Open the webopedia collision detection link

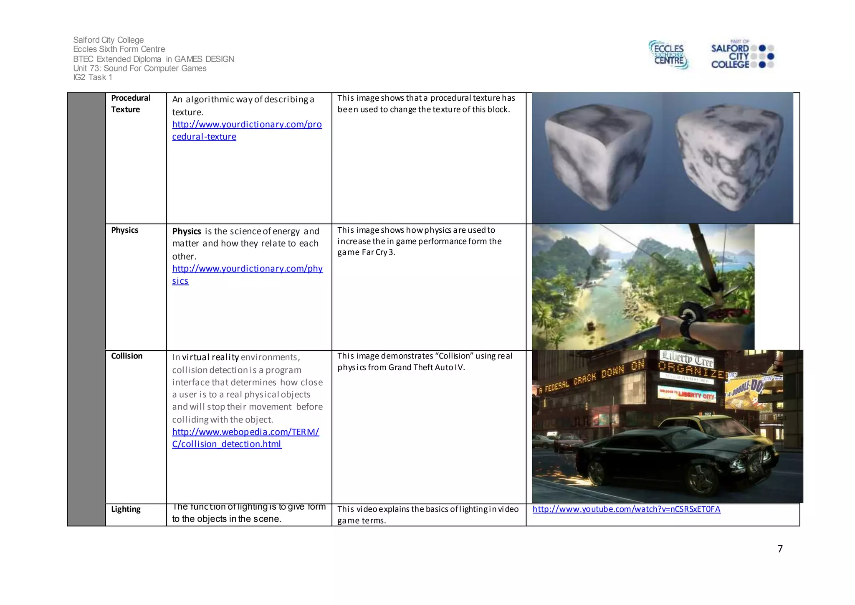[x=245, y=432]
